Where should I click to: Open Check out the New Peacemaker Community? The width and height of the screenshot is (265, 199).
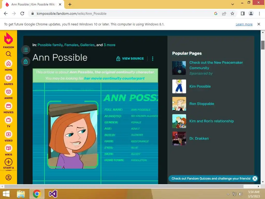click(216, 65)
